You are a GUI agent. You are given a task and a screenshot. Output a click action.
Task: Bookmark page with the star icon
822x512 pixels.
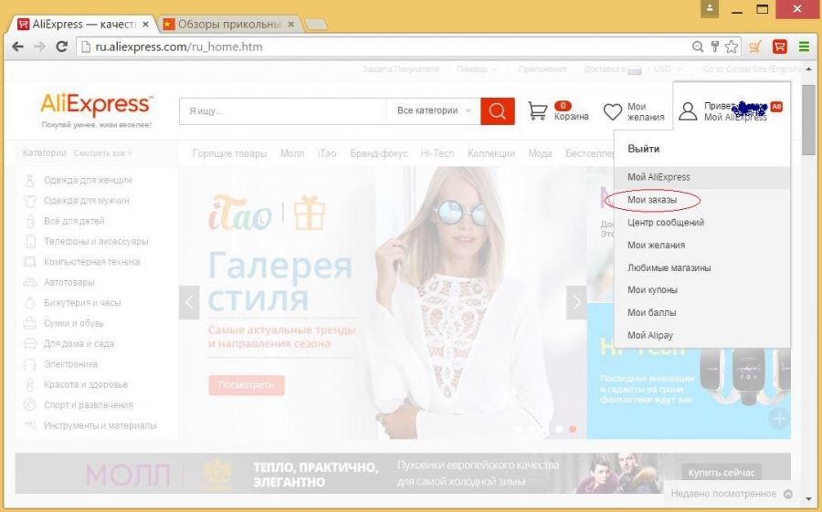pos(730,47)
